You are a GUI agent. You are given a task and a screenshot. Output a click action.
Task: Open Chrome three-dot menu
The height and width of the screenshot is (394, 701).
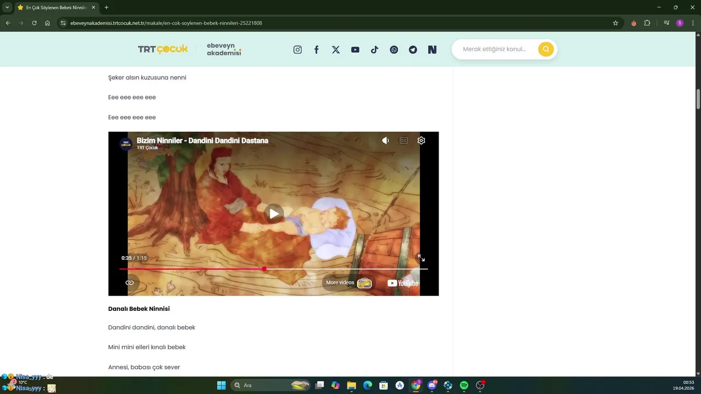click(x=693, y=23)
